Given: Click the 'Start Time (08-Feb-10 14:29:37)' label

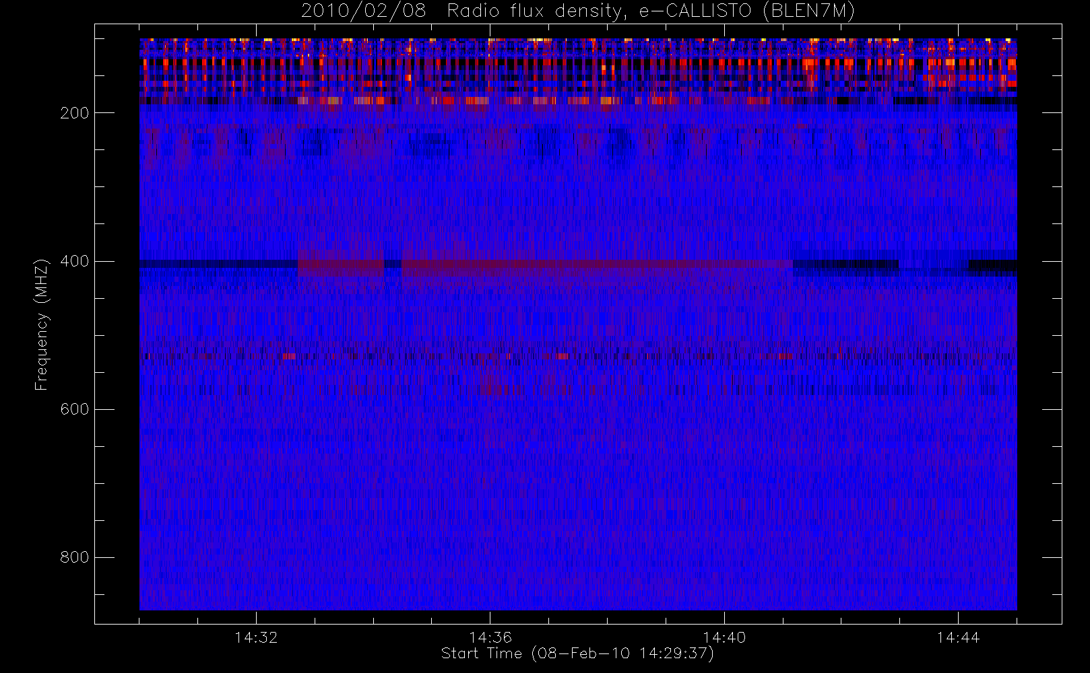Looking at the screenshot, I should click(x=577, y=653).
